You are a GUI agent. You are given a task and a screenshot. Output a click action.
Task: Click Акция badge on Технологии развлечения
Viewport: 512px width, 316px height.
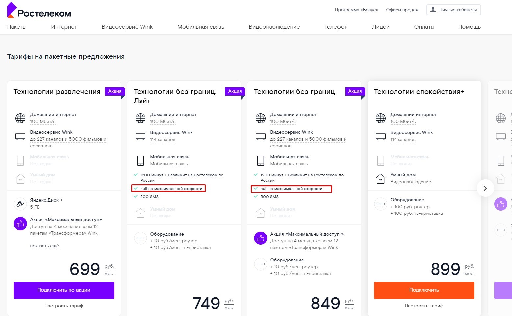(x=115, y=91)
